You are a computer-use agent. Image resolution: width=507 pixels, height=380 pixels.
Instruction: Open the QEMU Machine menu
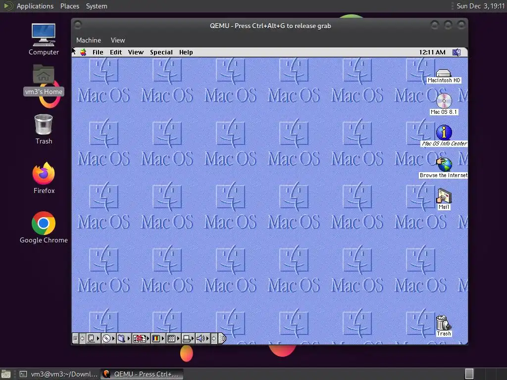(x=89, y=41)
